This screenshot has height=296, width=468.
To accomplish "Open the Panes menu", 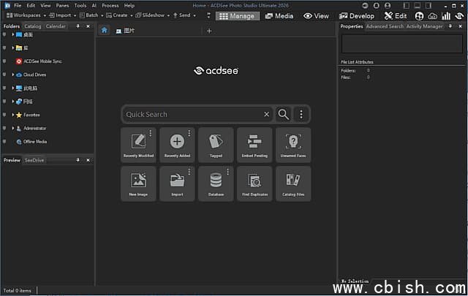I will click(63, 5).
